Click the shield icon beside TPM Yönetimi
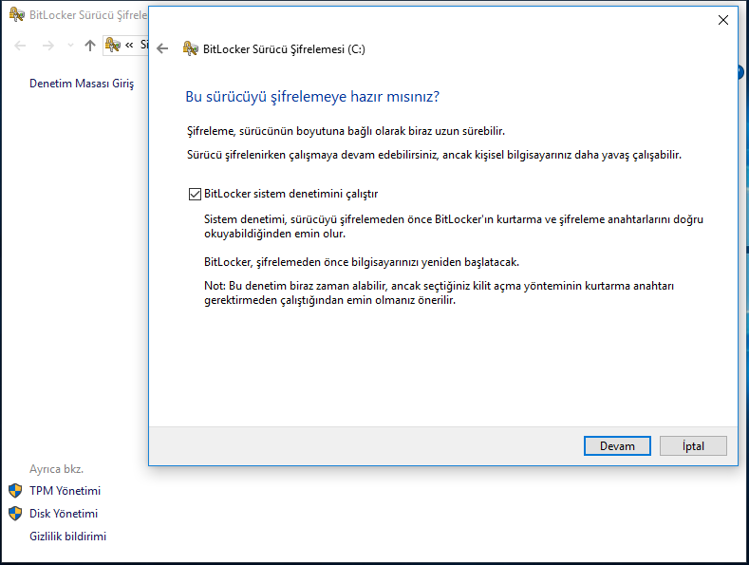 [15, 491]
